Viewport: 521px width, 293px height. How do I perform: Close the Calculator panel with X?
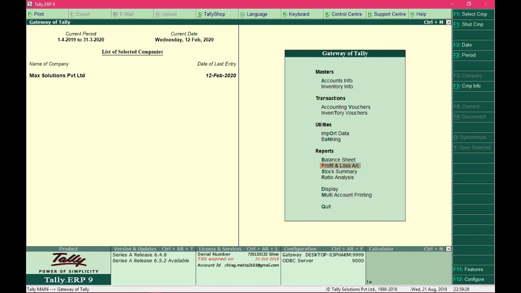449,249
